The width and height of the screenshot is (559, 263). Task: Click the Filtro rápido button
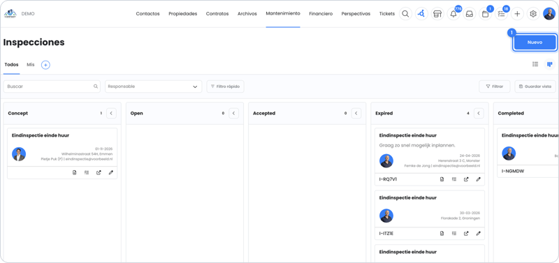click(225, 87)
